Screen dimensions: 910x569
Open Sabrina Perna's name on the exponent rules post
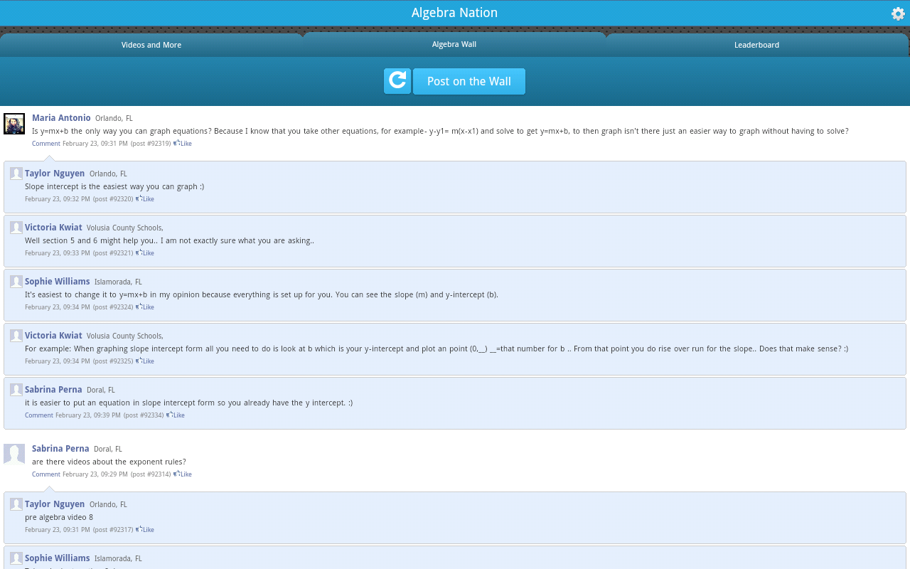click(x=60, y=449)
